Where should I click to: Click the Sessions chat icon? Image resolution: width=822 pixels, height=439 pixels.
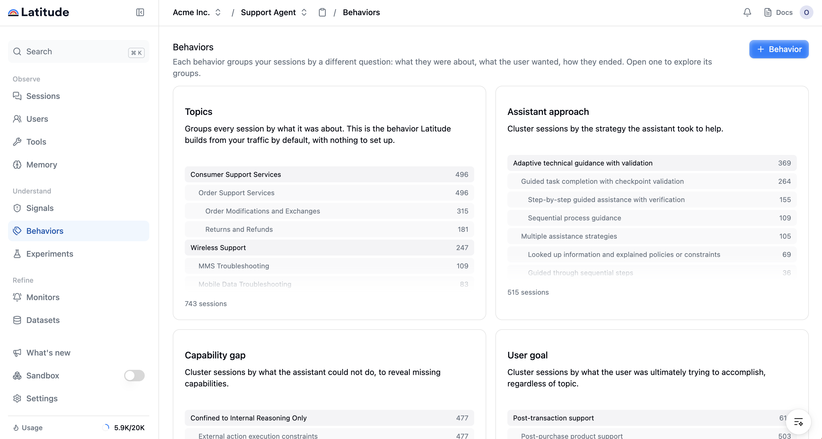(17, 96)
